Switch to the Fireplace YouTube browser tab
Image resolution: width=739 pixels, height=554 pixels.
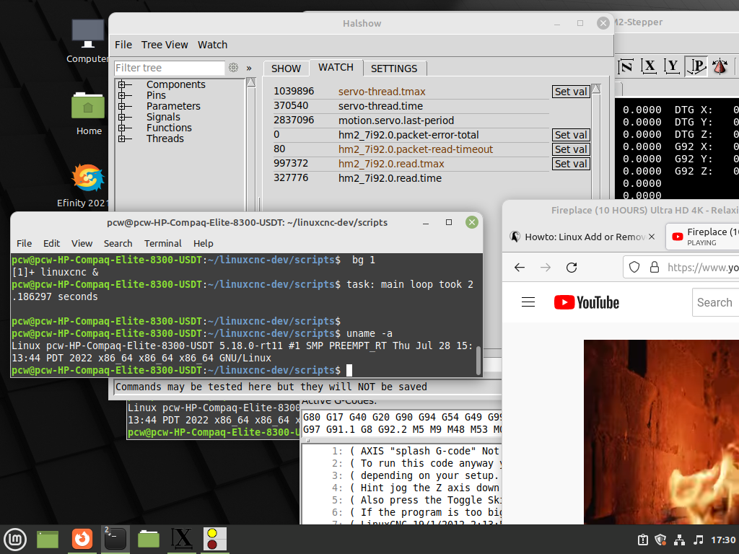tap(703, 237)
